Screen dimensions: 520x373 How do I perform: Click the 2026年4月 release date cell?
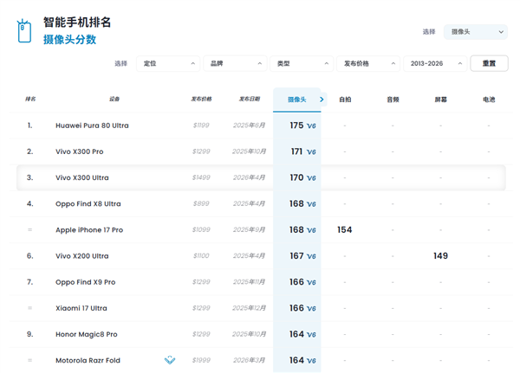pos(249,177)
